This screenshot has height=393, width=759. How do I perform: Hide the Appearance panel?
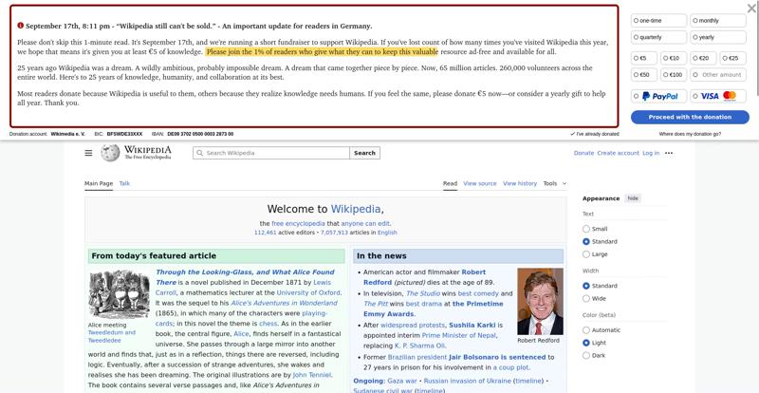[x=633, y=198]
